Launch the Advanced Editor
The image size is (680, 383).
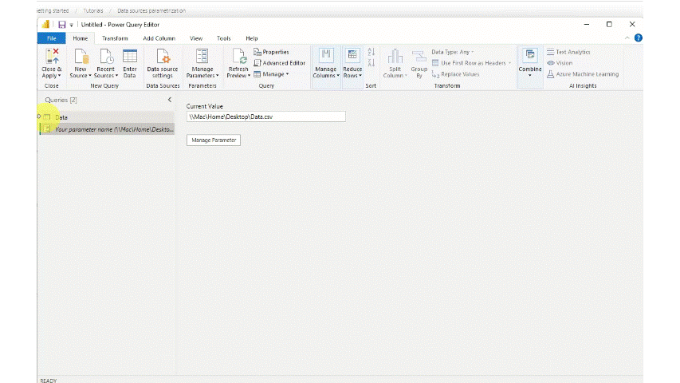click(x=279, y=63)
